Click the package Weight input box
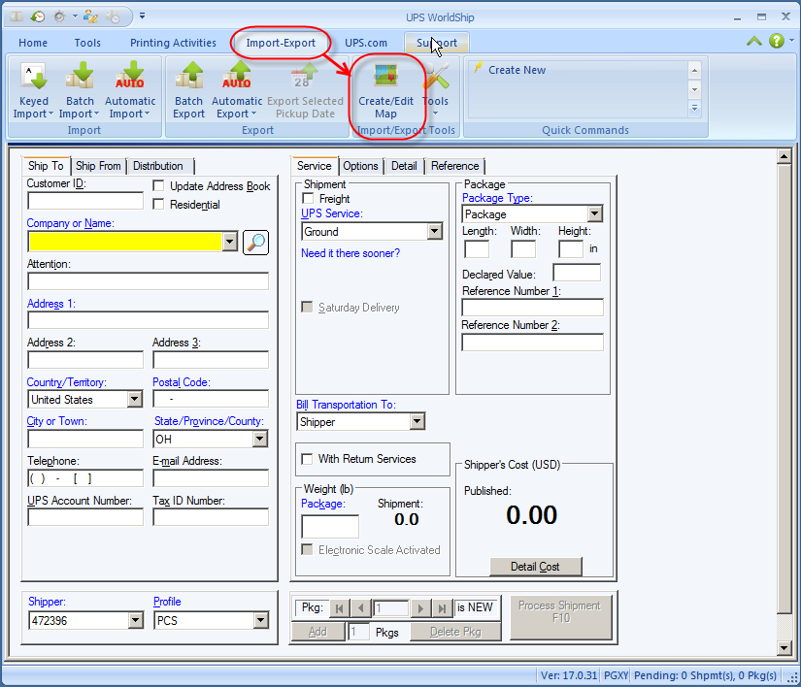801x687 pixels. tap(330, 526)
